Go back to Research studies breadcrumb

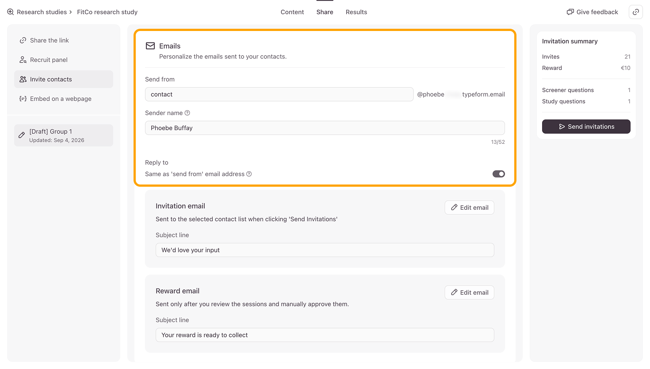[42, 12]
